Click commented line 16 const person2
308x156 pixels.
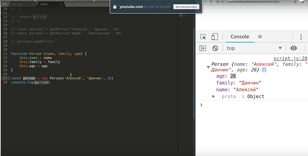[66, 33]
